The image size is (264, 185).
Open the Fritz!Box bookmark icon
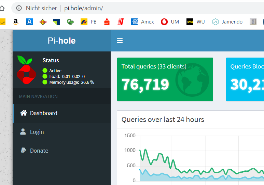(x=43, y=22)
